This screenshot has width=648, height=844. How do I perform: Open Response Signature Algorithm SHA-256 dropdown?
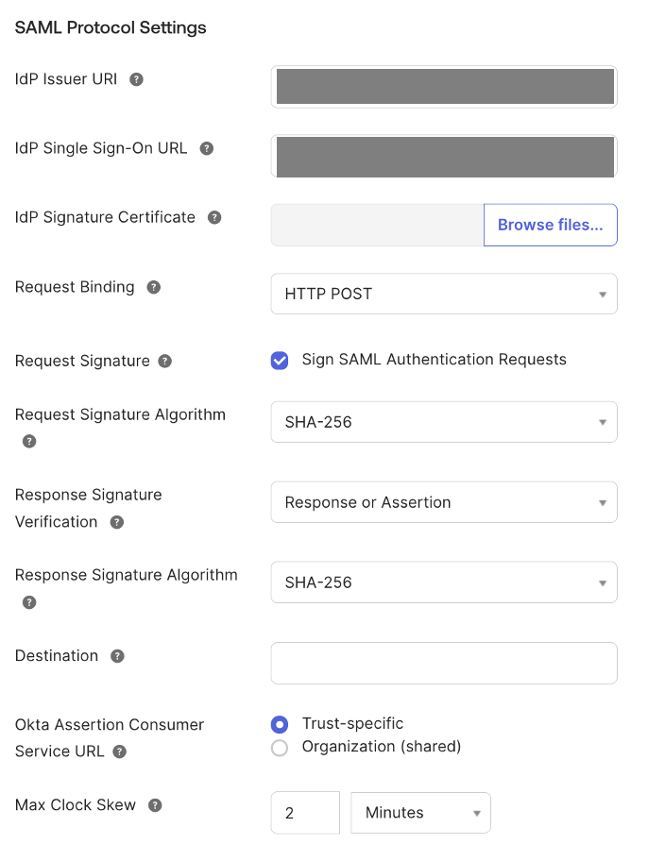(x=444, y=582)
